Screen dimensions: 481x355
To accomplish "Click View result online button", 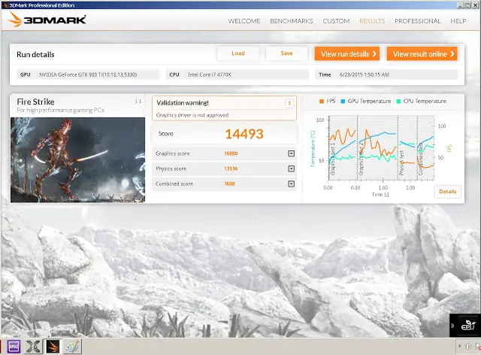I will click(x=422, y=53).
